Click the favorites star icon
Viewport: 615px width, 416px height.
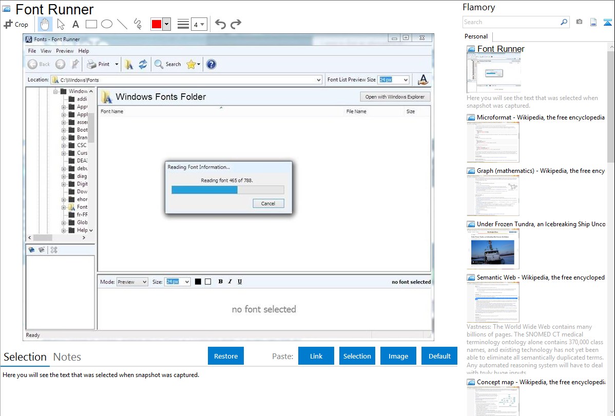pyautogui.click(x=191, y=64)
